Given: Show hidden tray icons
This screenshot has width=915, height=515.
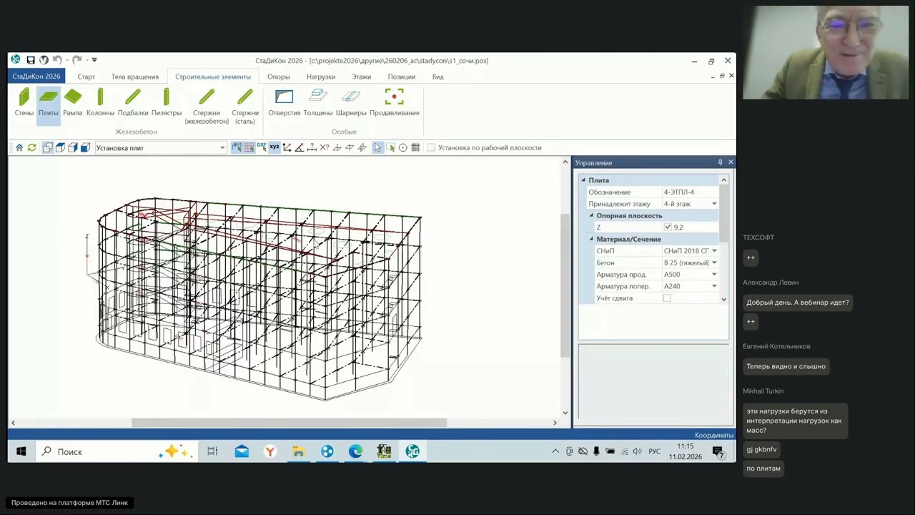Looking at the screenshot, I should point(555,451).
